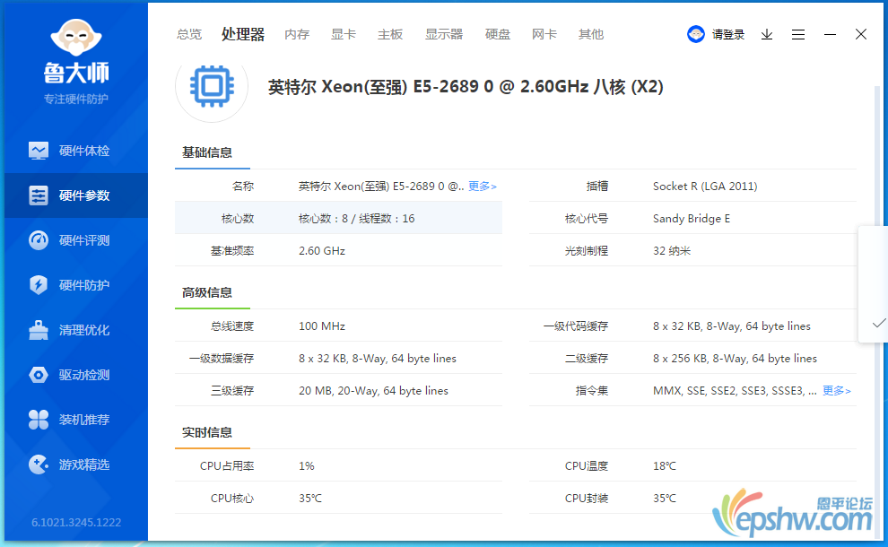The height and width of the screenshot is (547, 888).
Task: Open 游戏精选 games section
Action: click(x=76, y=465)
